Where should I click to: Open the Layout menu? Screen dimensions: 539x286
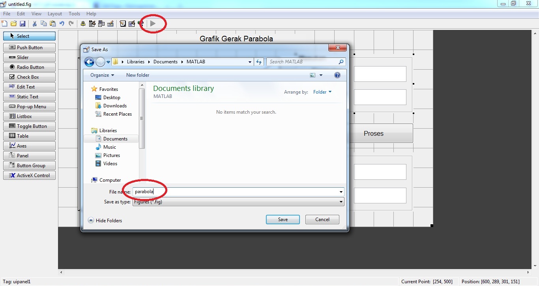[x=55, y=14]
